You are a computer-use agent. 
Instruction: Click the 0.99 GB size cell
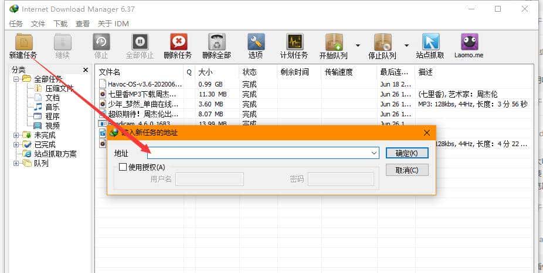click(x=210, y=84)
